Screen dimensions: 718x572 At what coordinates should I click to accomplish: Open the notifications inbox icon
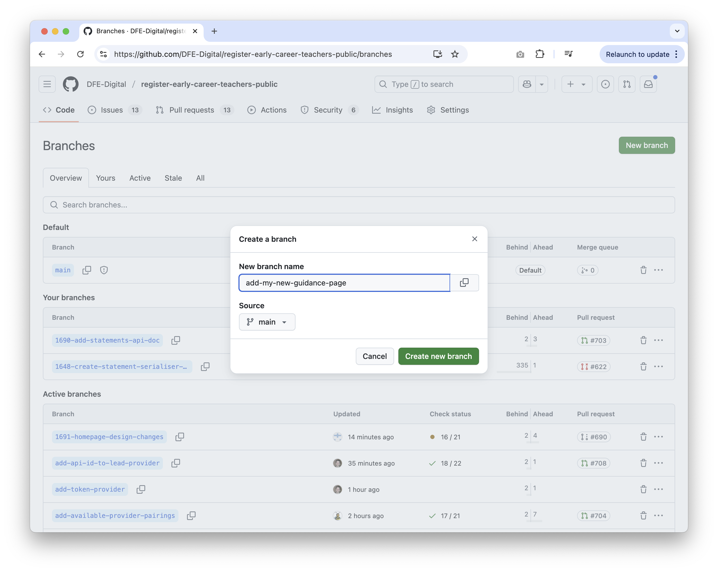pos(648,84)
